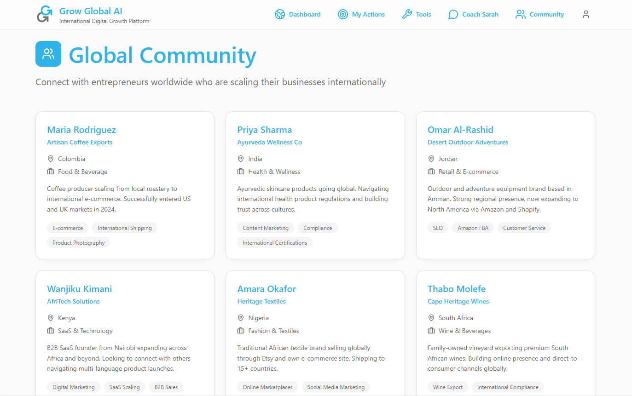This screenshot has width=632, height=396.
Task: Select the International Compliance tag
Action: pos(508,387)
